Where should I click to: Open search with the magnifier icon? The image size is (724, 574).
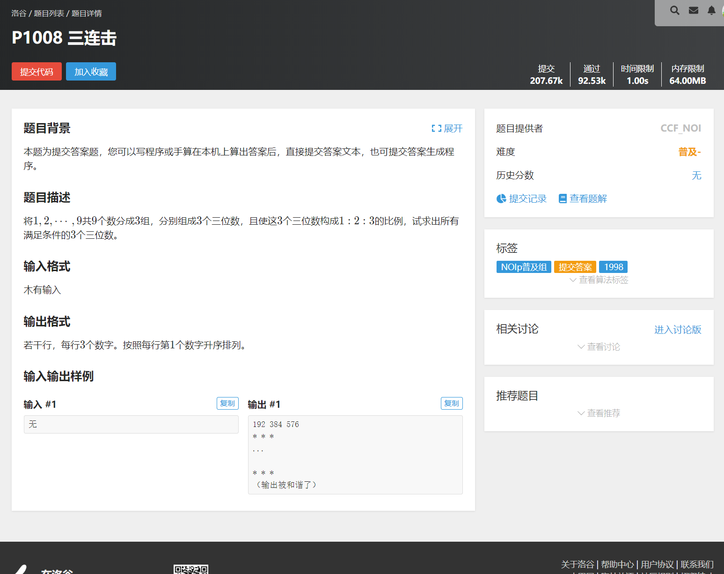pyautogui.click(x=674, y=10)
